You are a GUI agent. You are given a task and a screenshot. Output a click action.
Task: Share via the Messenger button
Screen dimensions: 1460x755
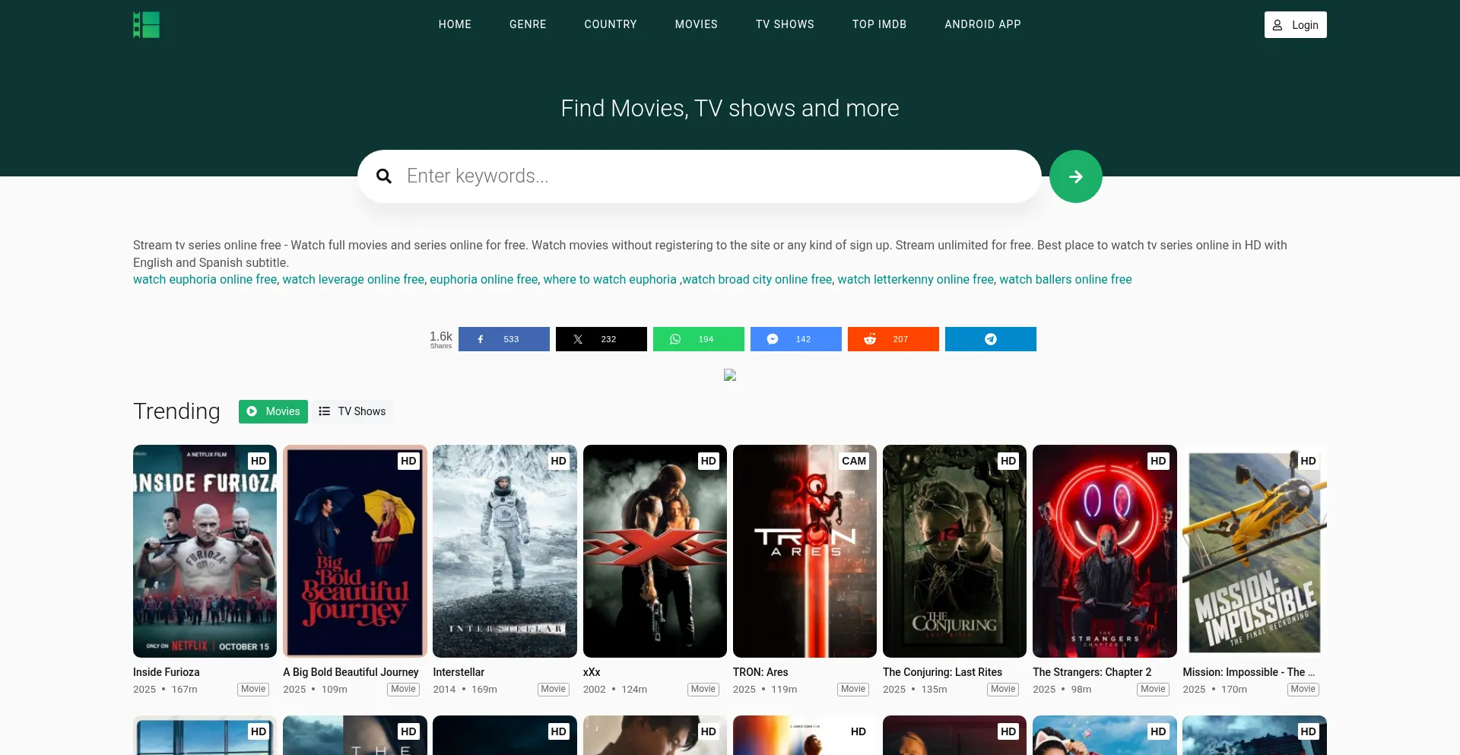coord(795,339)
